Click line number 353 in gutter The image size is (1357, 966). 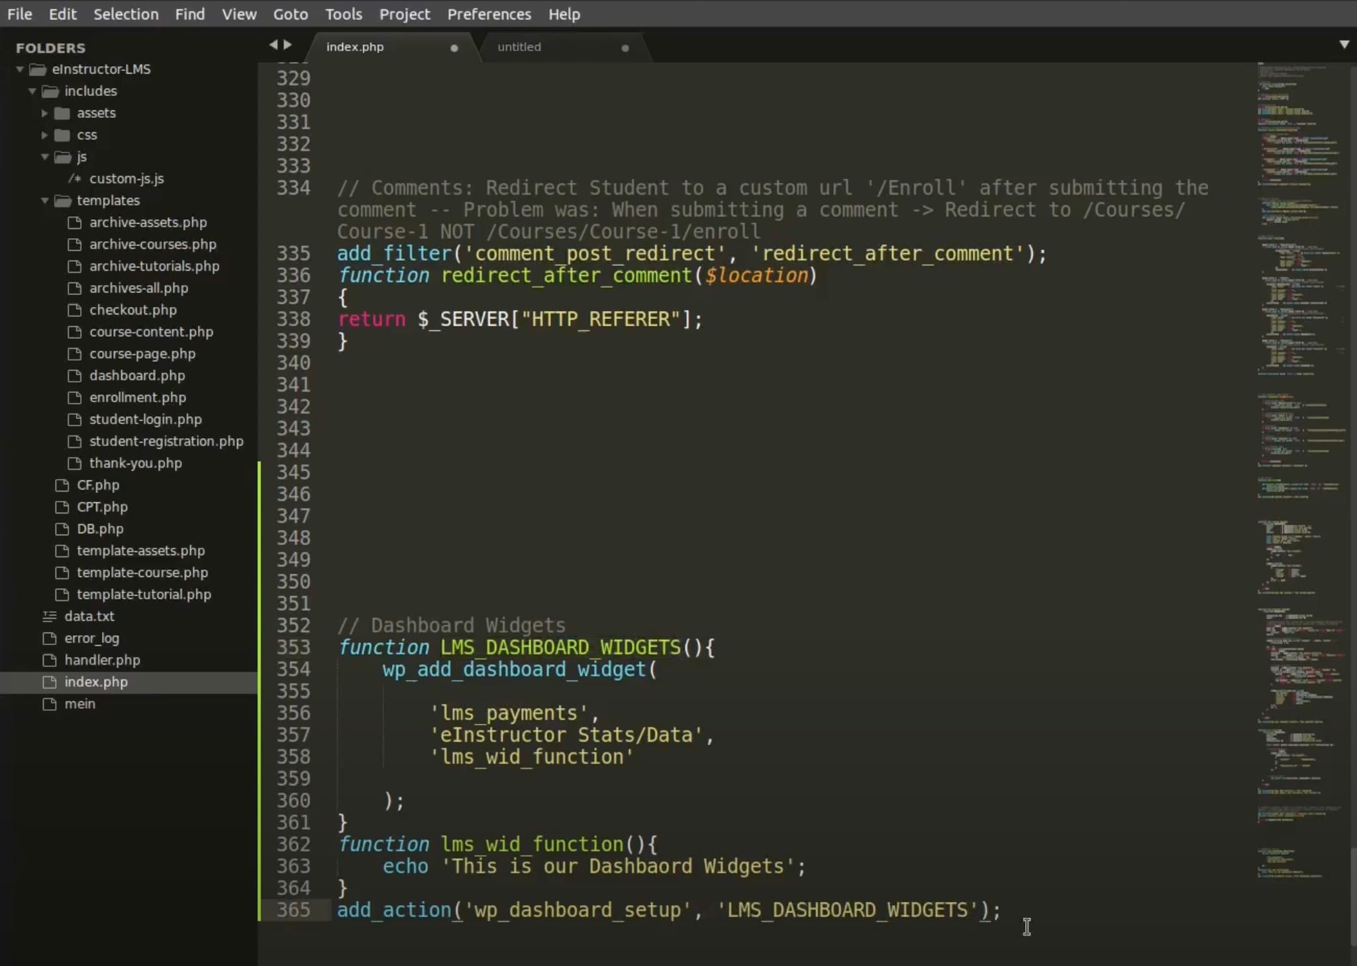tap(293, 647)
